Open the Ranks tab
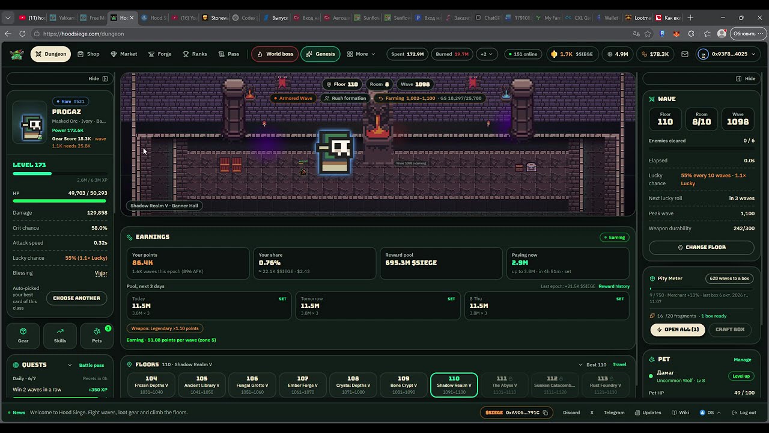The width and height of the screenshot is (769, 433). tap(195, 54)
